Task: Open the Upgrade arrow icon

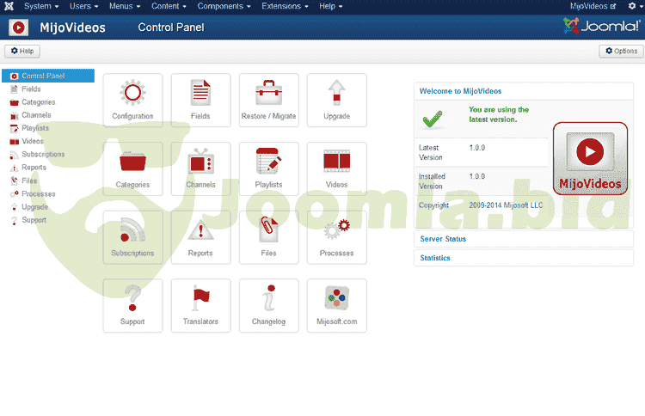Action: (336, 93)
